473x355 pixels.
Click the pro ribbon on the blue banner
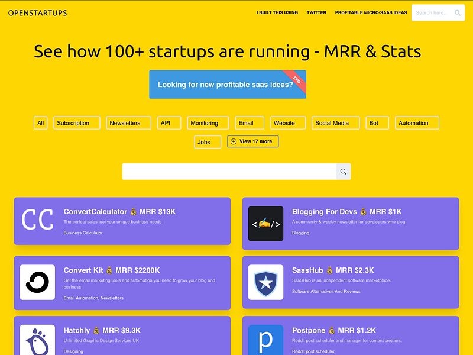point(296,79)
